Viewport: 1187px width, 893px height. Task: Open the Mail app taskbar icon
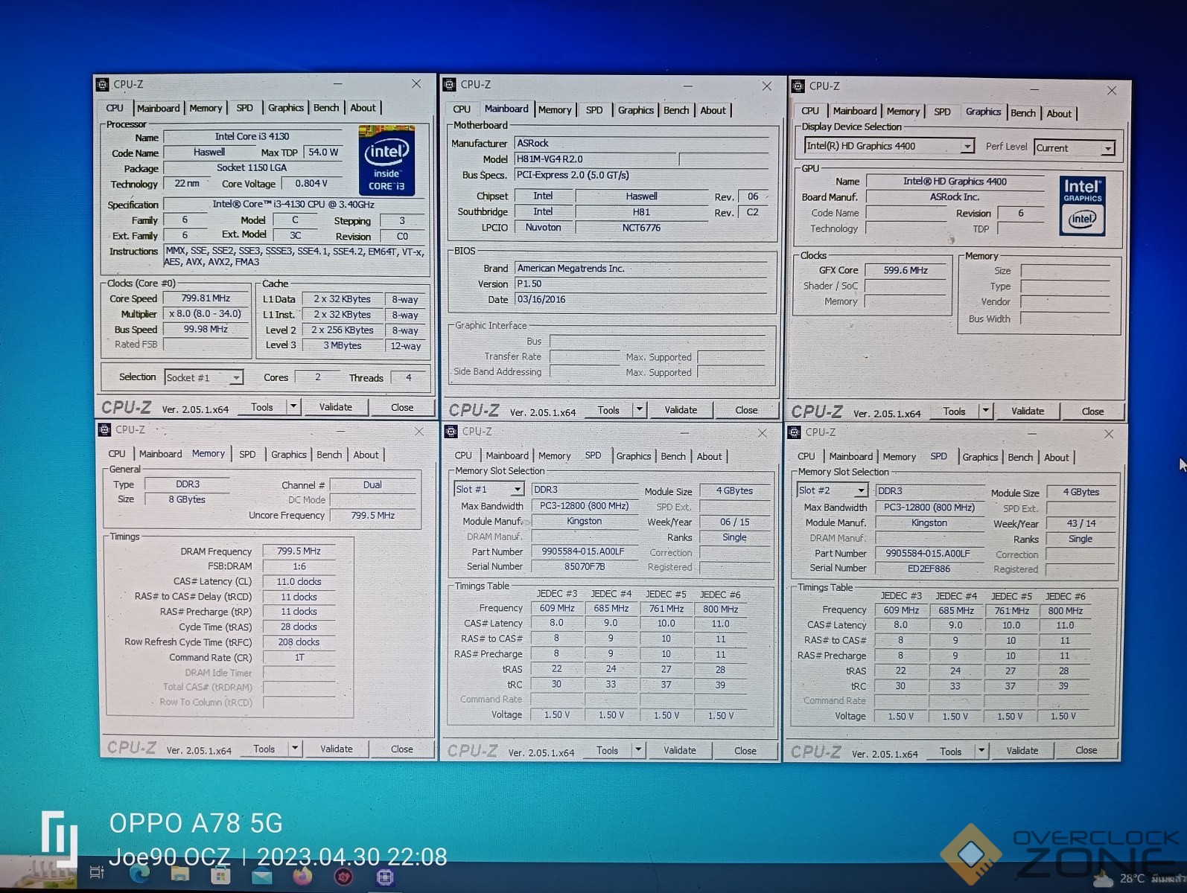(261, 876)
